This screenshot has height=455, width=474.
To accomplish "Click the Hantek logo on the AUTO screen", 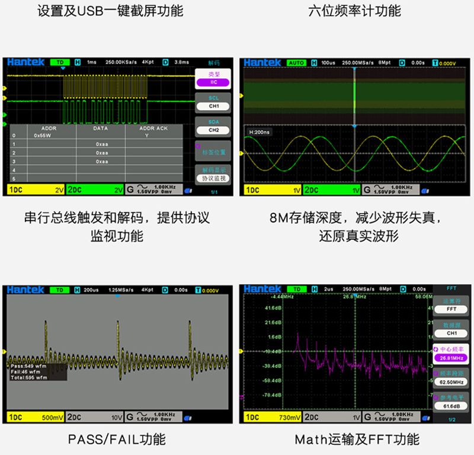I will pos(262,63).
